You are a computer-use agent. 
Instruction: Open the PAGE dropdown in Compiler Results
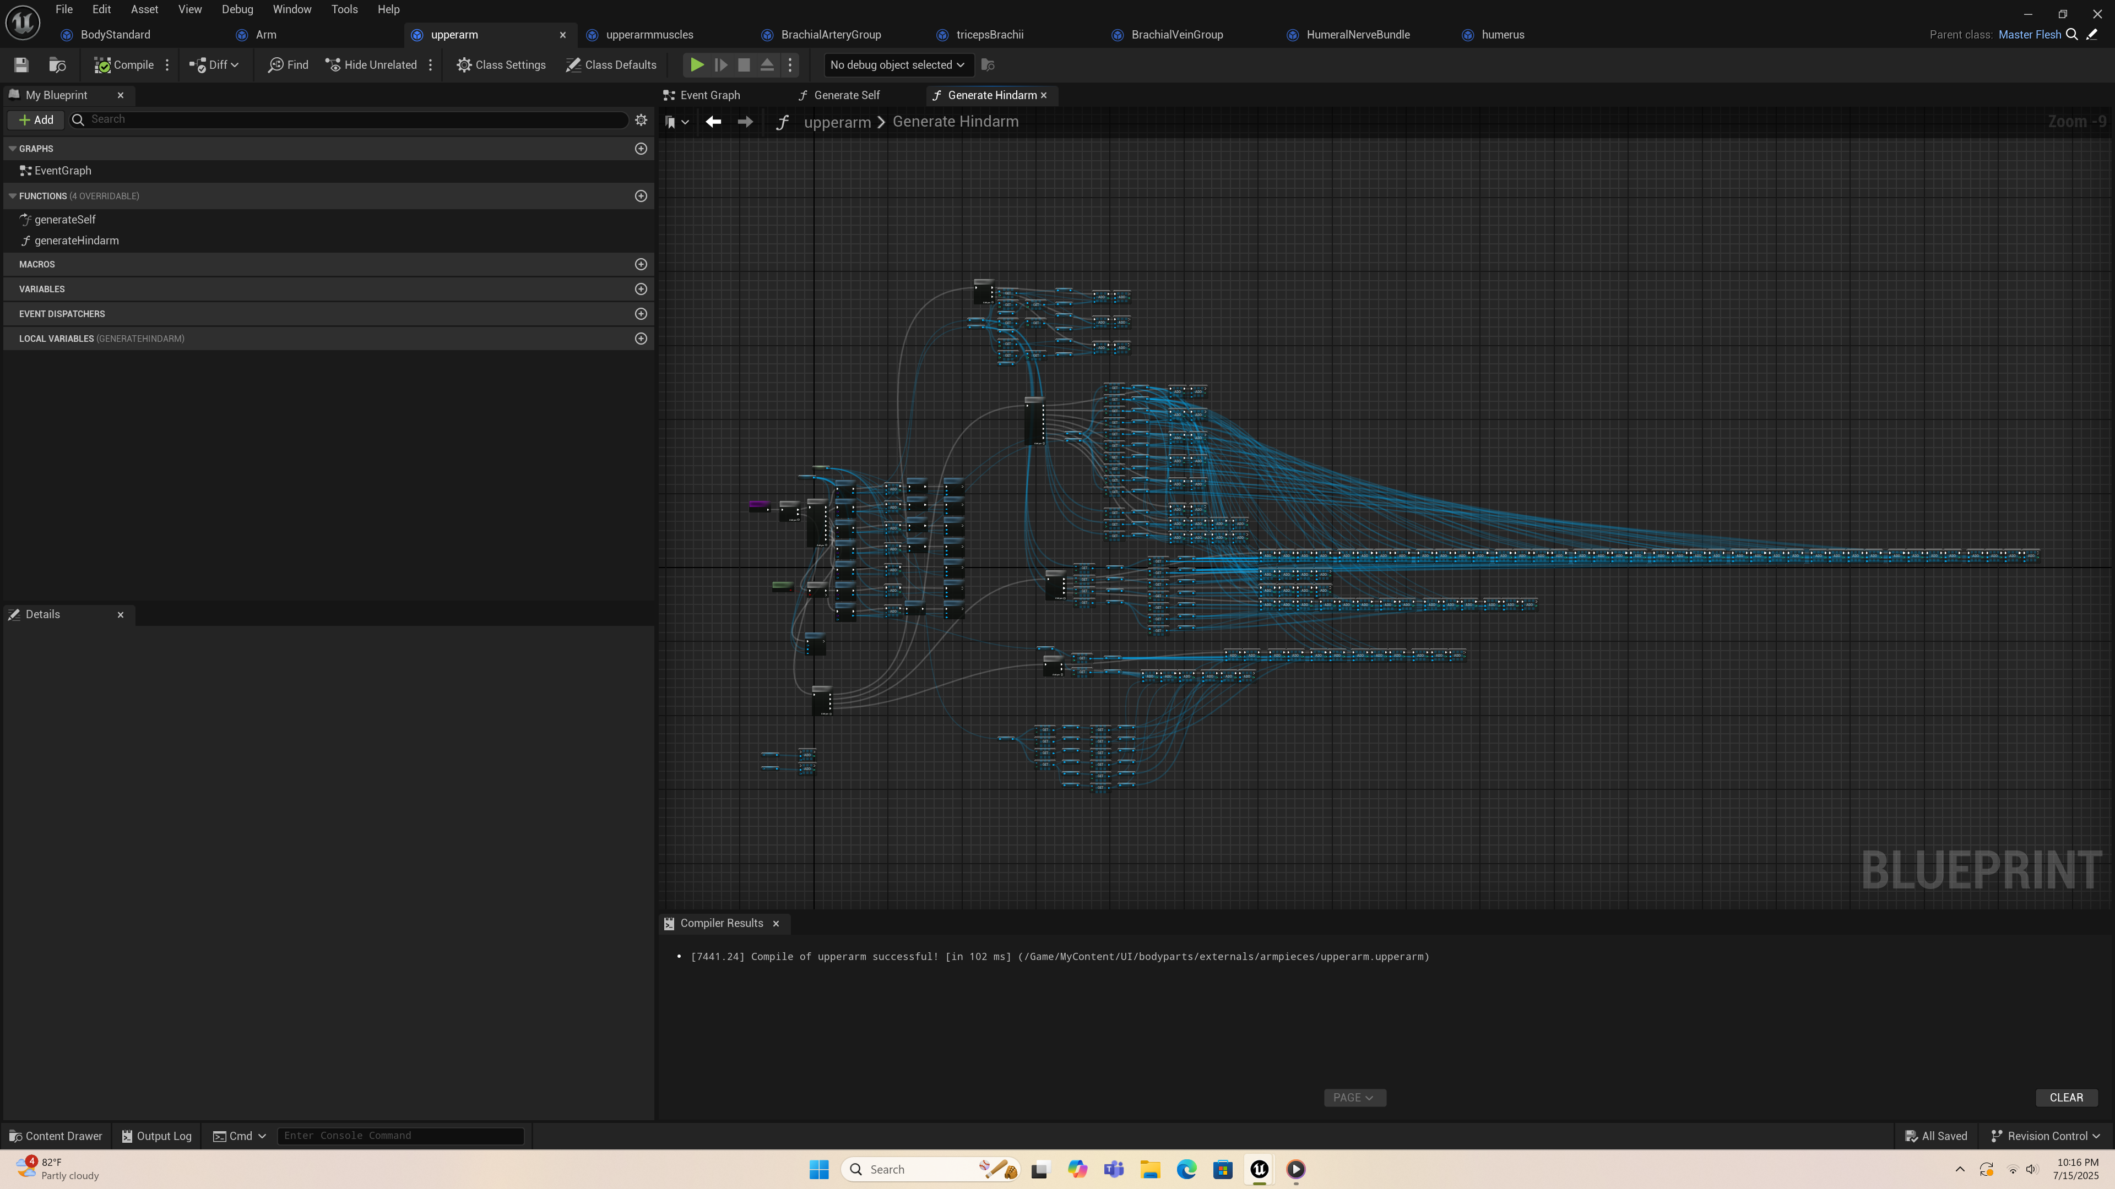click(x=1354, y=1098)
